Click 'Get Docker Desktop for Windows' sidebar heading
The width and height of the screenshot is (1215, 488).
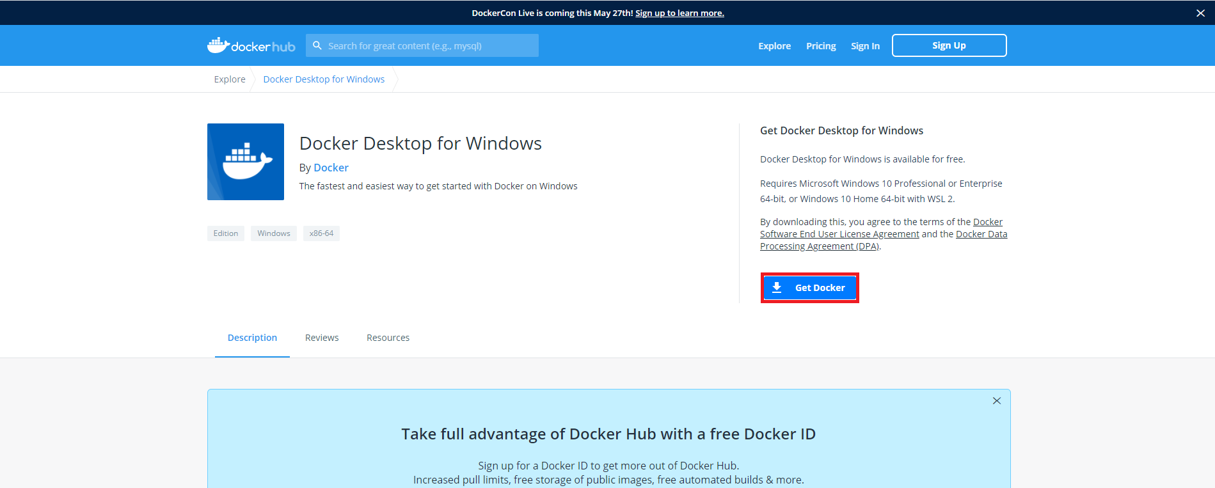[x=841, y=130]
